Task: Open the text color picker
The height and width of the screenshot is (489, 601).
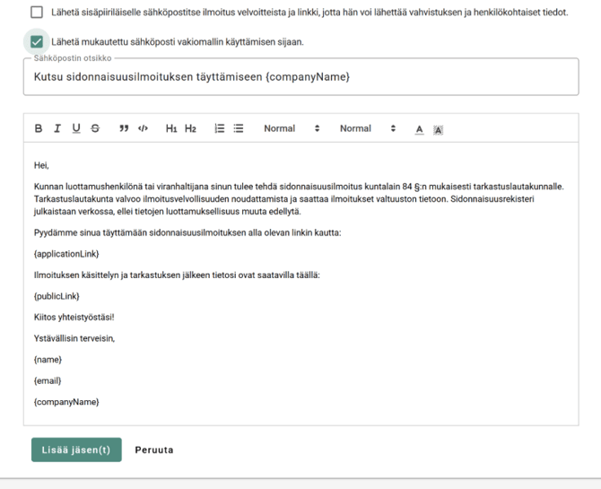Action: [419, 129]
